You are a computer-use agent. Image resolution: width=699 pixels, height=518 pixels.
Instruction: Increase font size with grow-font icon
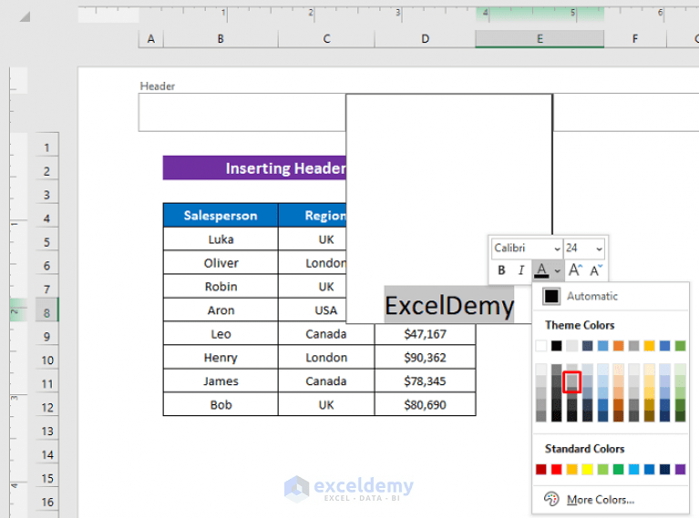(575, 269)
